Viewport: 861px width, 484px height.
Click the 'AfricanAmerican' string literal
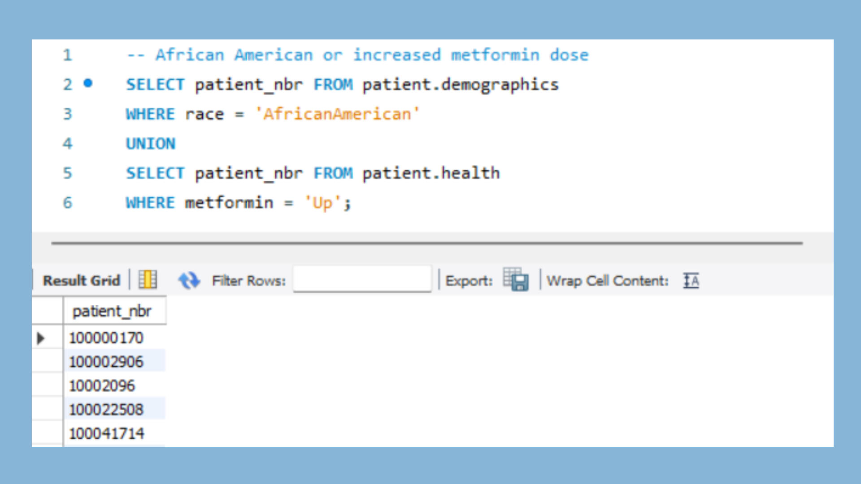click(337, 114)
